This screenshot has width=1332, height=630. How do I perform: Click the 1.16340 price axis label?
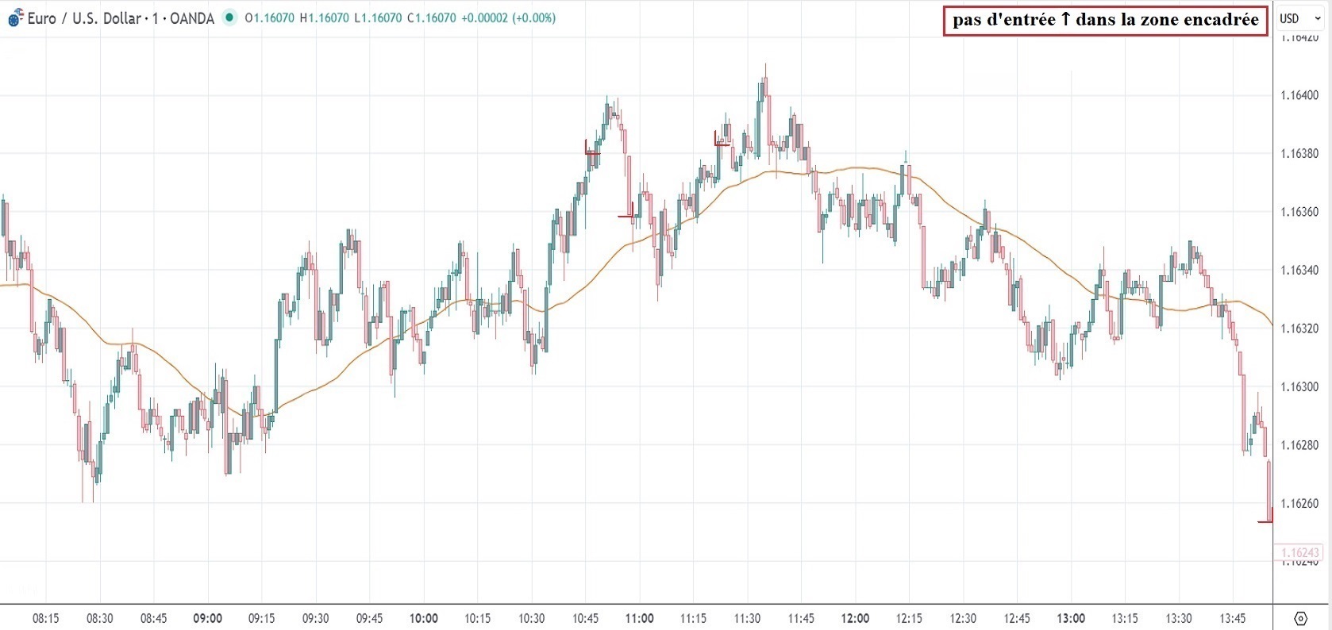[1299, 270]
